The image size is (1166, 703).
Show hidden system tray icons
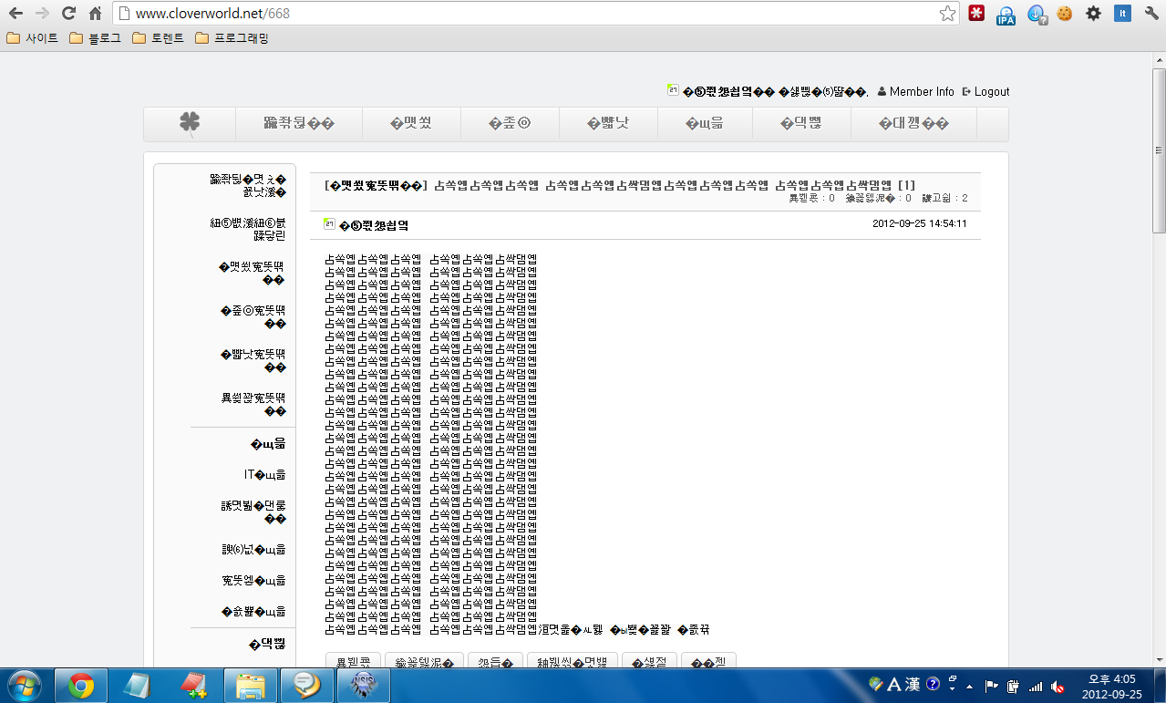(x=970, y=686)
